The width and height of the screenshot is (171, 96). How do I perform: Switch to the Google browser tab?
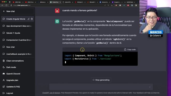[117, 2]
